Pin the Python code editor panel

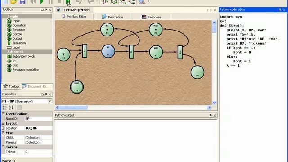[x=280, y=9]
